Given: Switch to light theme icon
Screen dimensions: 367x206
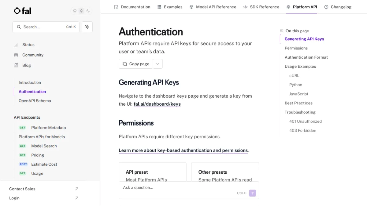Looking at the screenshot, I should [81, 11].
